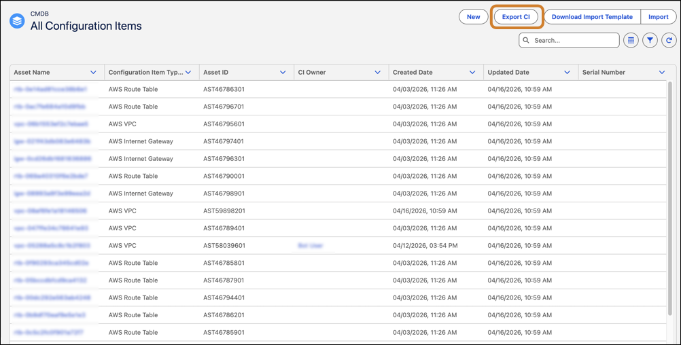This screenshot has height=345, width=681.
Task: Create a New configuration item
Action: click(474, 17)
